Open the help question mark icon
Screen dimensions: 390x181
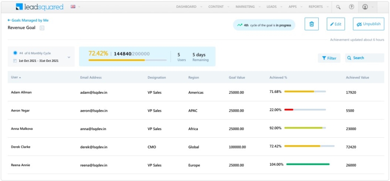[351, 7]
